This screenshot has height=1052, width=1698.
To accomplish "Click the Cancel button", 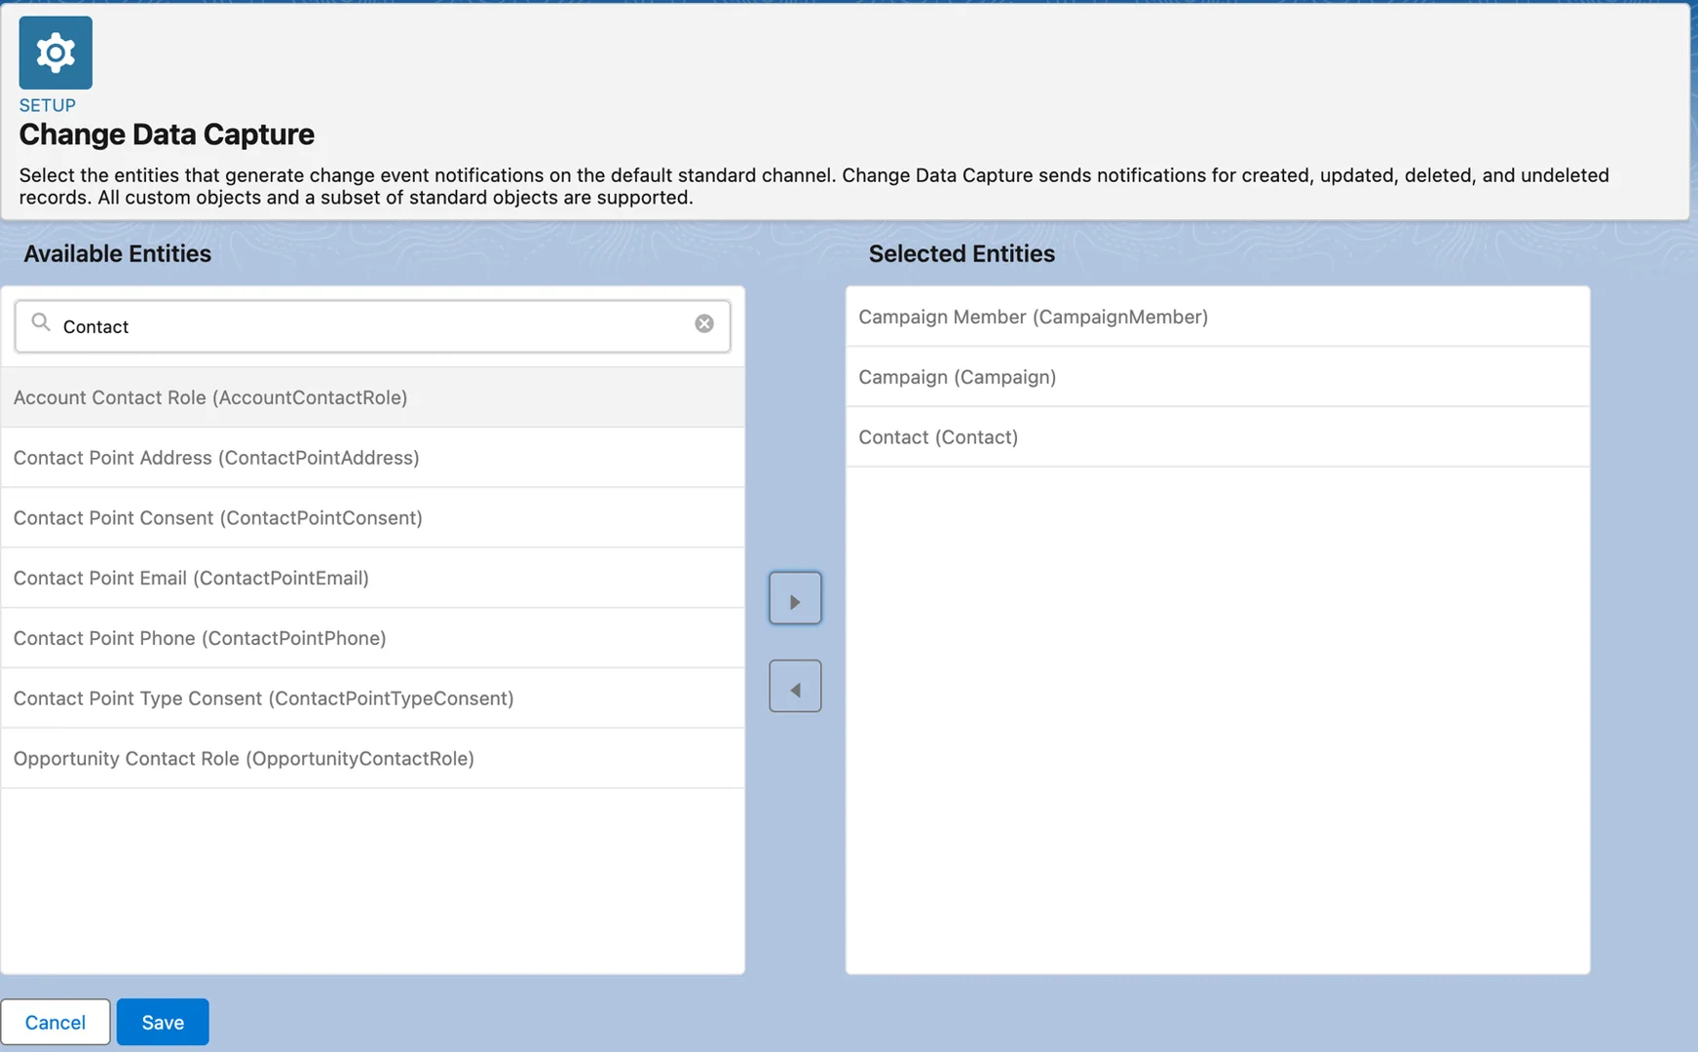I will coord(56,1022).
